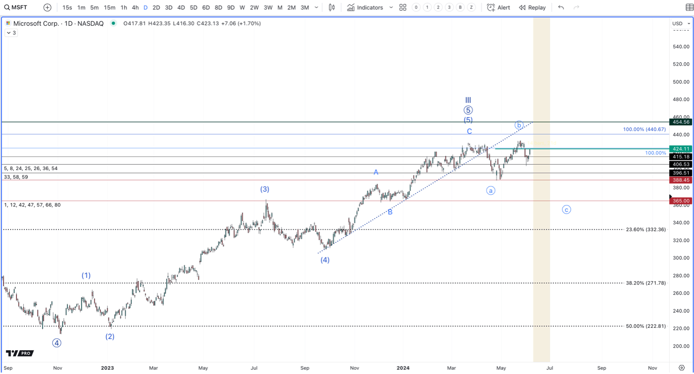Viewport: 694px width, 374px height.
Task: Open chart settings gear near the time axis
Action: pos(682,368)
